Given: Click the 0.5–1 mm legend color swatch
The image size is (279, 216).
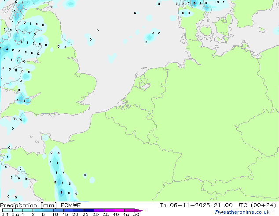Looking at the screenshot, I should pyautogui.click(x=18, y=210).
